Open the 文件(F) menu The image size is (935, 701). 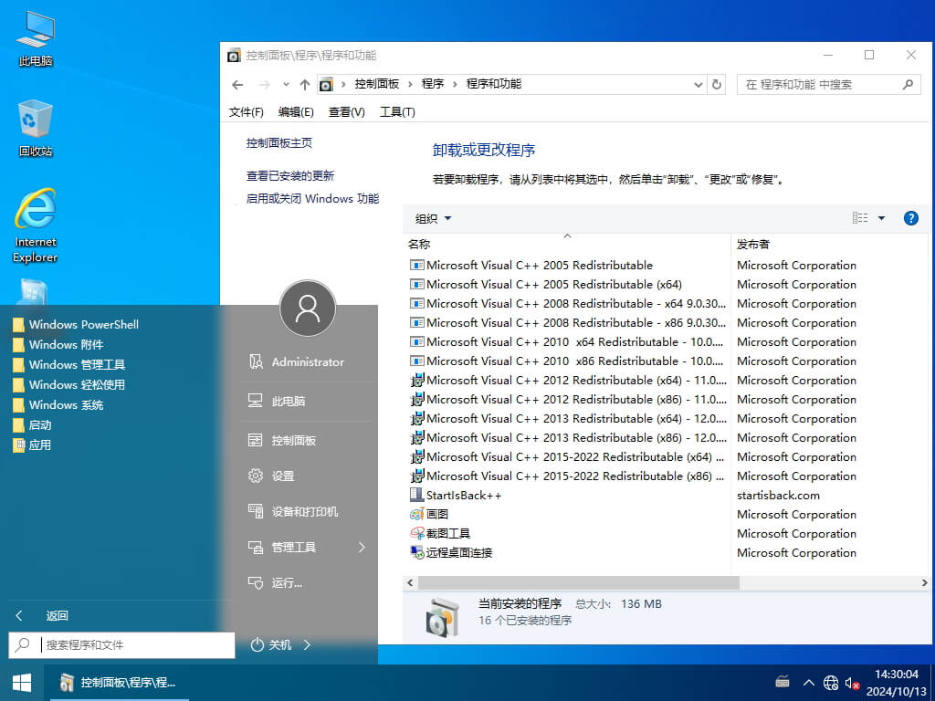[247, 112]
